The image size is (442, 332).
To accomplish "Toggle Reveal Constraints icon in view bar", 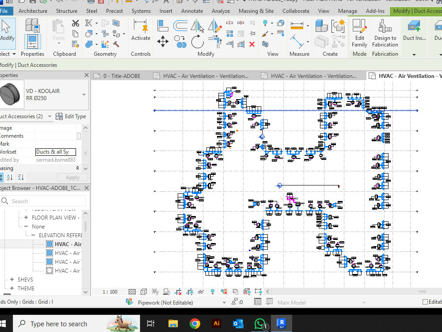I will 258,292.
